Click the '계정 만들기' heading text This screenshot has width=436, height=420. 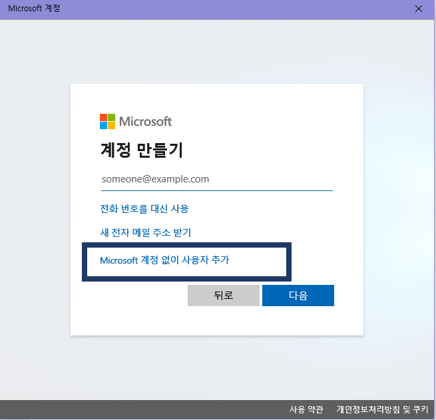(142, 150)
